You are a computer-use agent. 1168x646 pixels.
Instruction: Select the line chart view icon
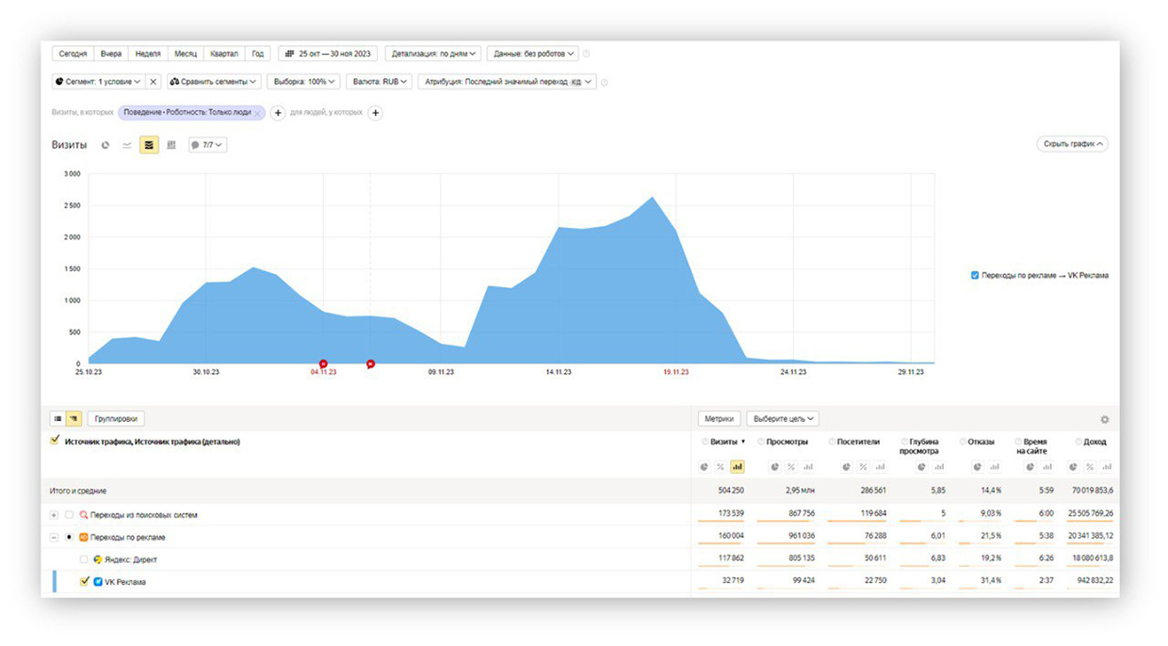coord(127,145)
